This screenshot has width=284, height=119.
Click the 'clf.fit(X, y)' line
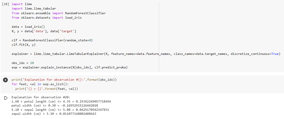(x=24, y=45)
